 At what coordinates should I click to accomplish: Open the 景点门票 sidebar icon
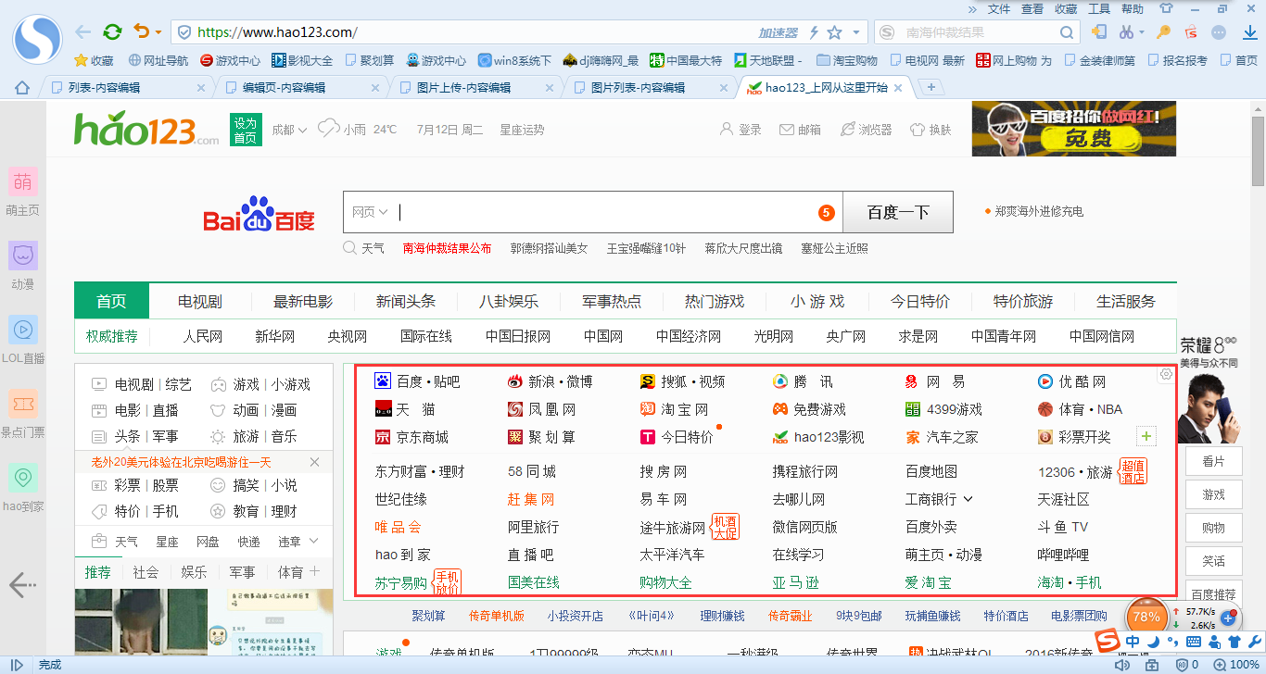click(22, 404)
